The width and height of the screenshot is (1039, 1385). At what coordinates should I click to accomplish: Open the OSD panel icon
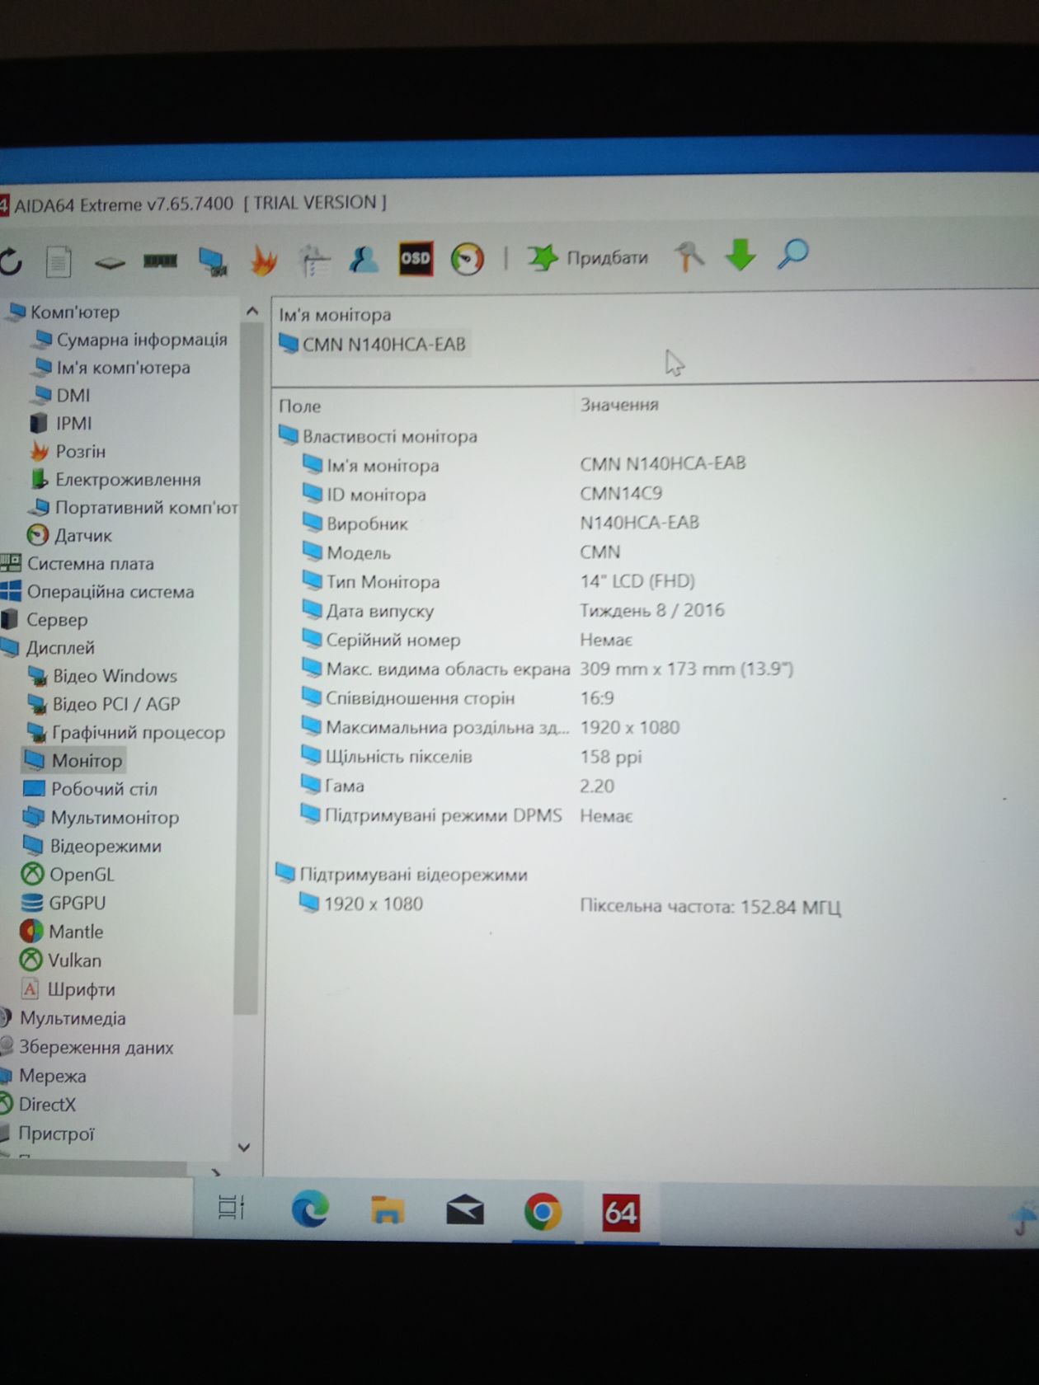[416, 259]
